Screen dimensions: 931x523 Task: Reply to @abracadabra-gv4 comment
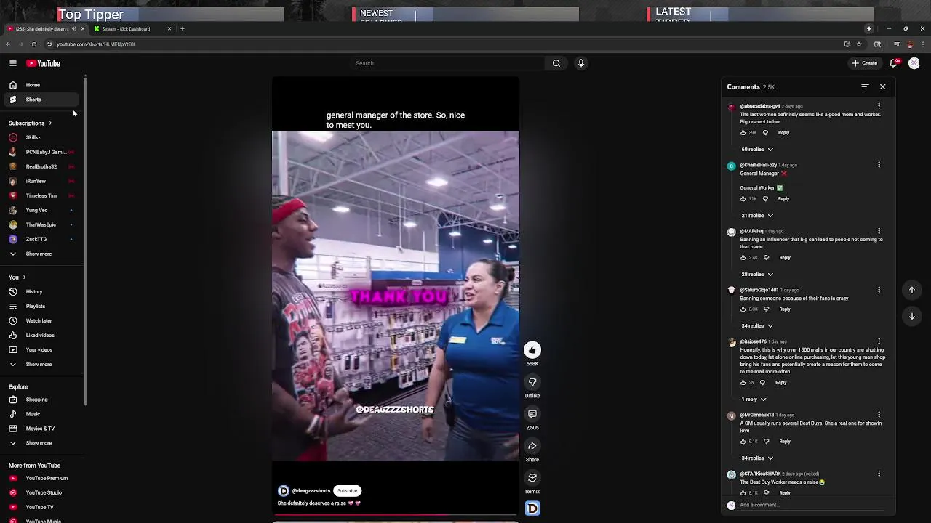[783, 133]
